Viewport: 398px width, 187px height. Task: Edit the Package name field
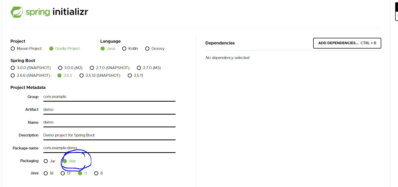click(x=109, y=148)
